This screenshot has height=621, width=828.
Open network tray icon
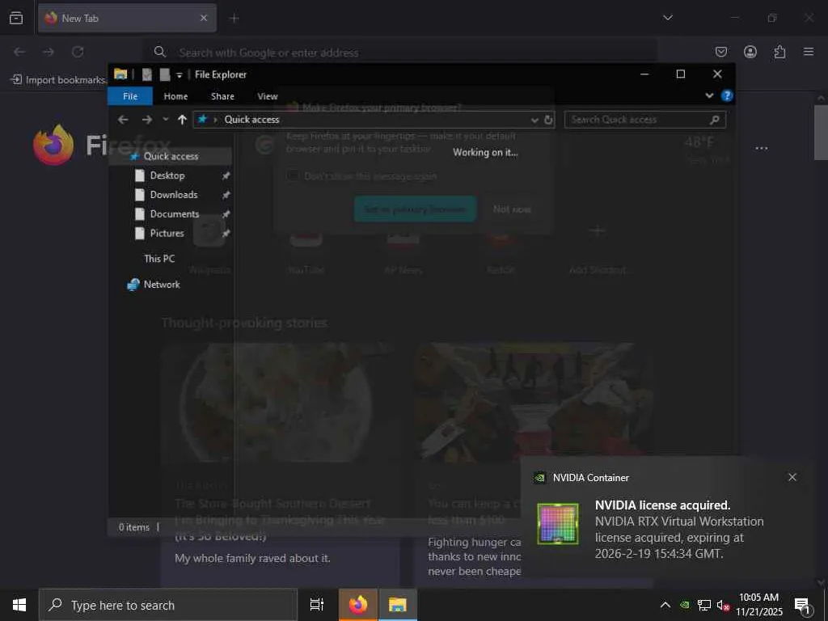(x=704, y=605)
